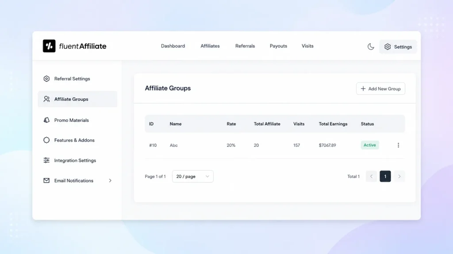Go to previous page arrow
The width and height of the screenshot is (453, 254).
(371, 176)
